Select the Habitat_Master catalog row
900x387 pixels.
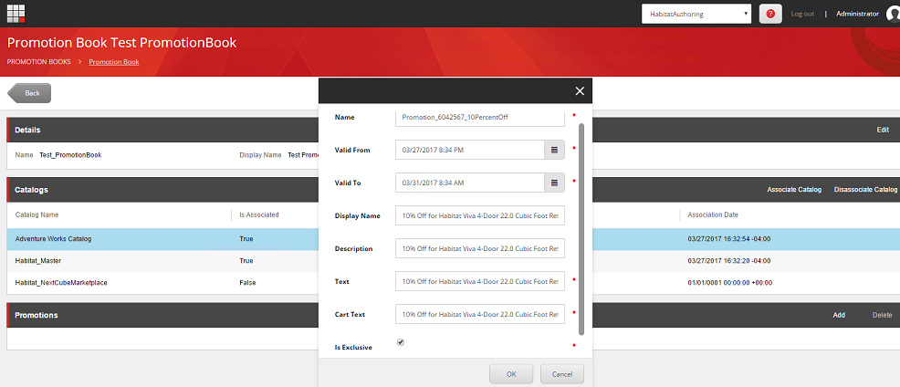point(119,260)
